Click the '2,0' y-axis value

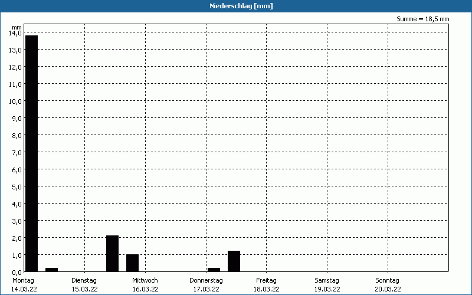coord(17,238)
